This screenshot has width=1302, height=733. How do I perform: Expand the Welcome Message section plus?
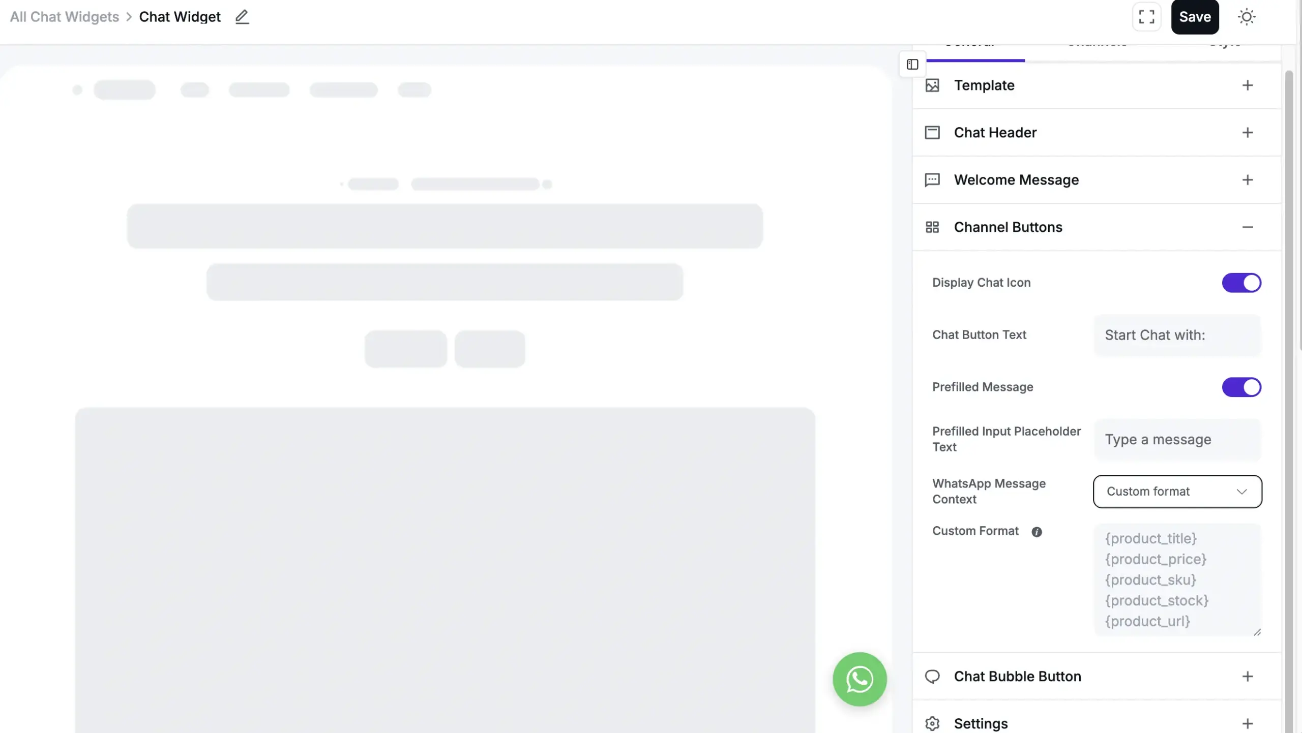click(1247, 180)
